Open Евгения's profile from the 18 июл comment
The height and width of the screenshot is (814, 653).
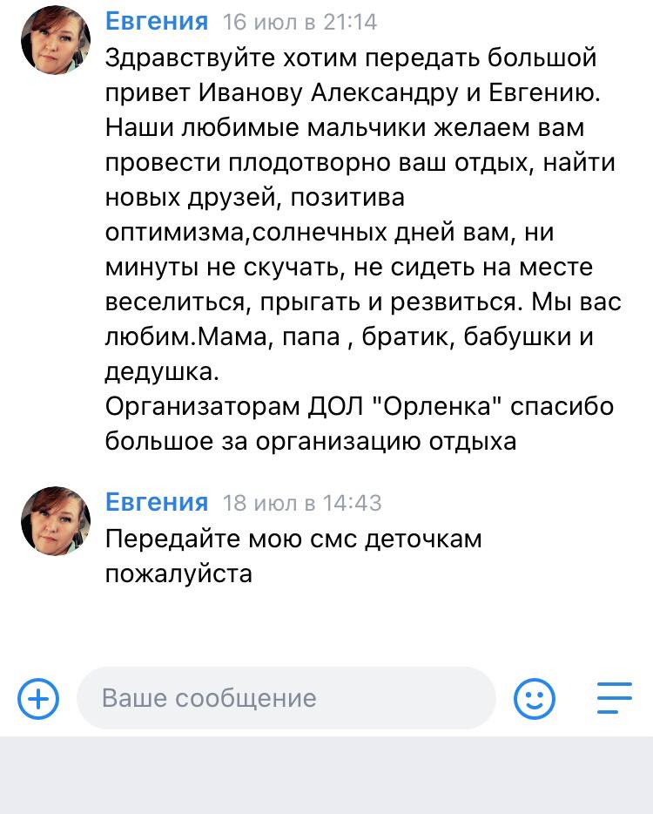click(x=157, y=503)
